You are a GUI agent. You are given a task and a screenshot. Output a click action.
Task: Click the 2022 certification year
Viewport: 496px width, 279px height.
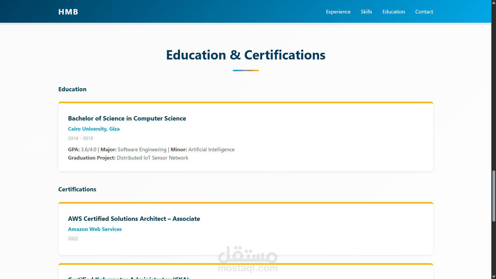[73, 239]
